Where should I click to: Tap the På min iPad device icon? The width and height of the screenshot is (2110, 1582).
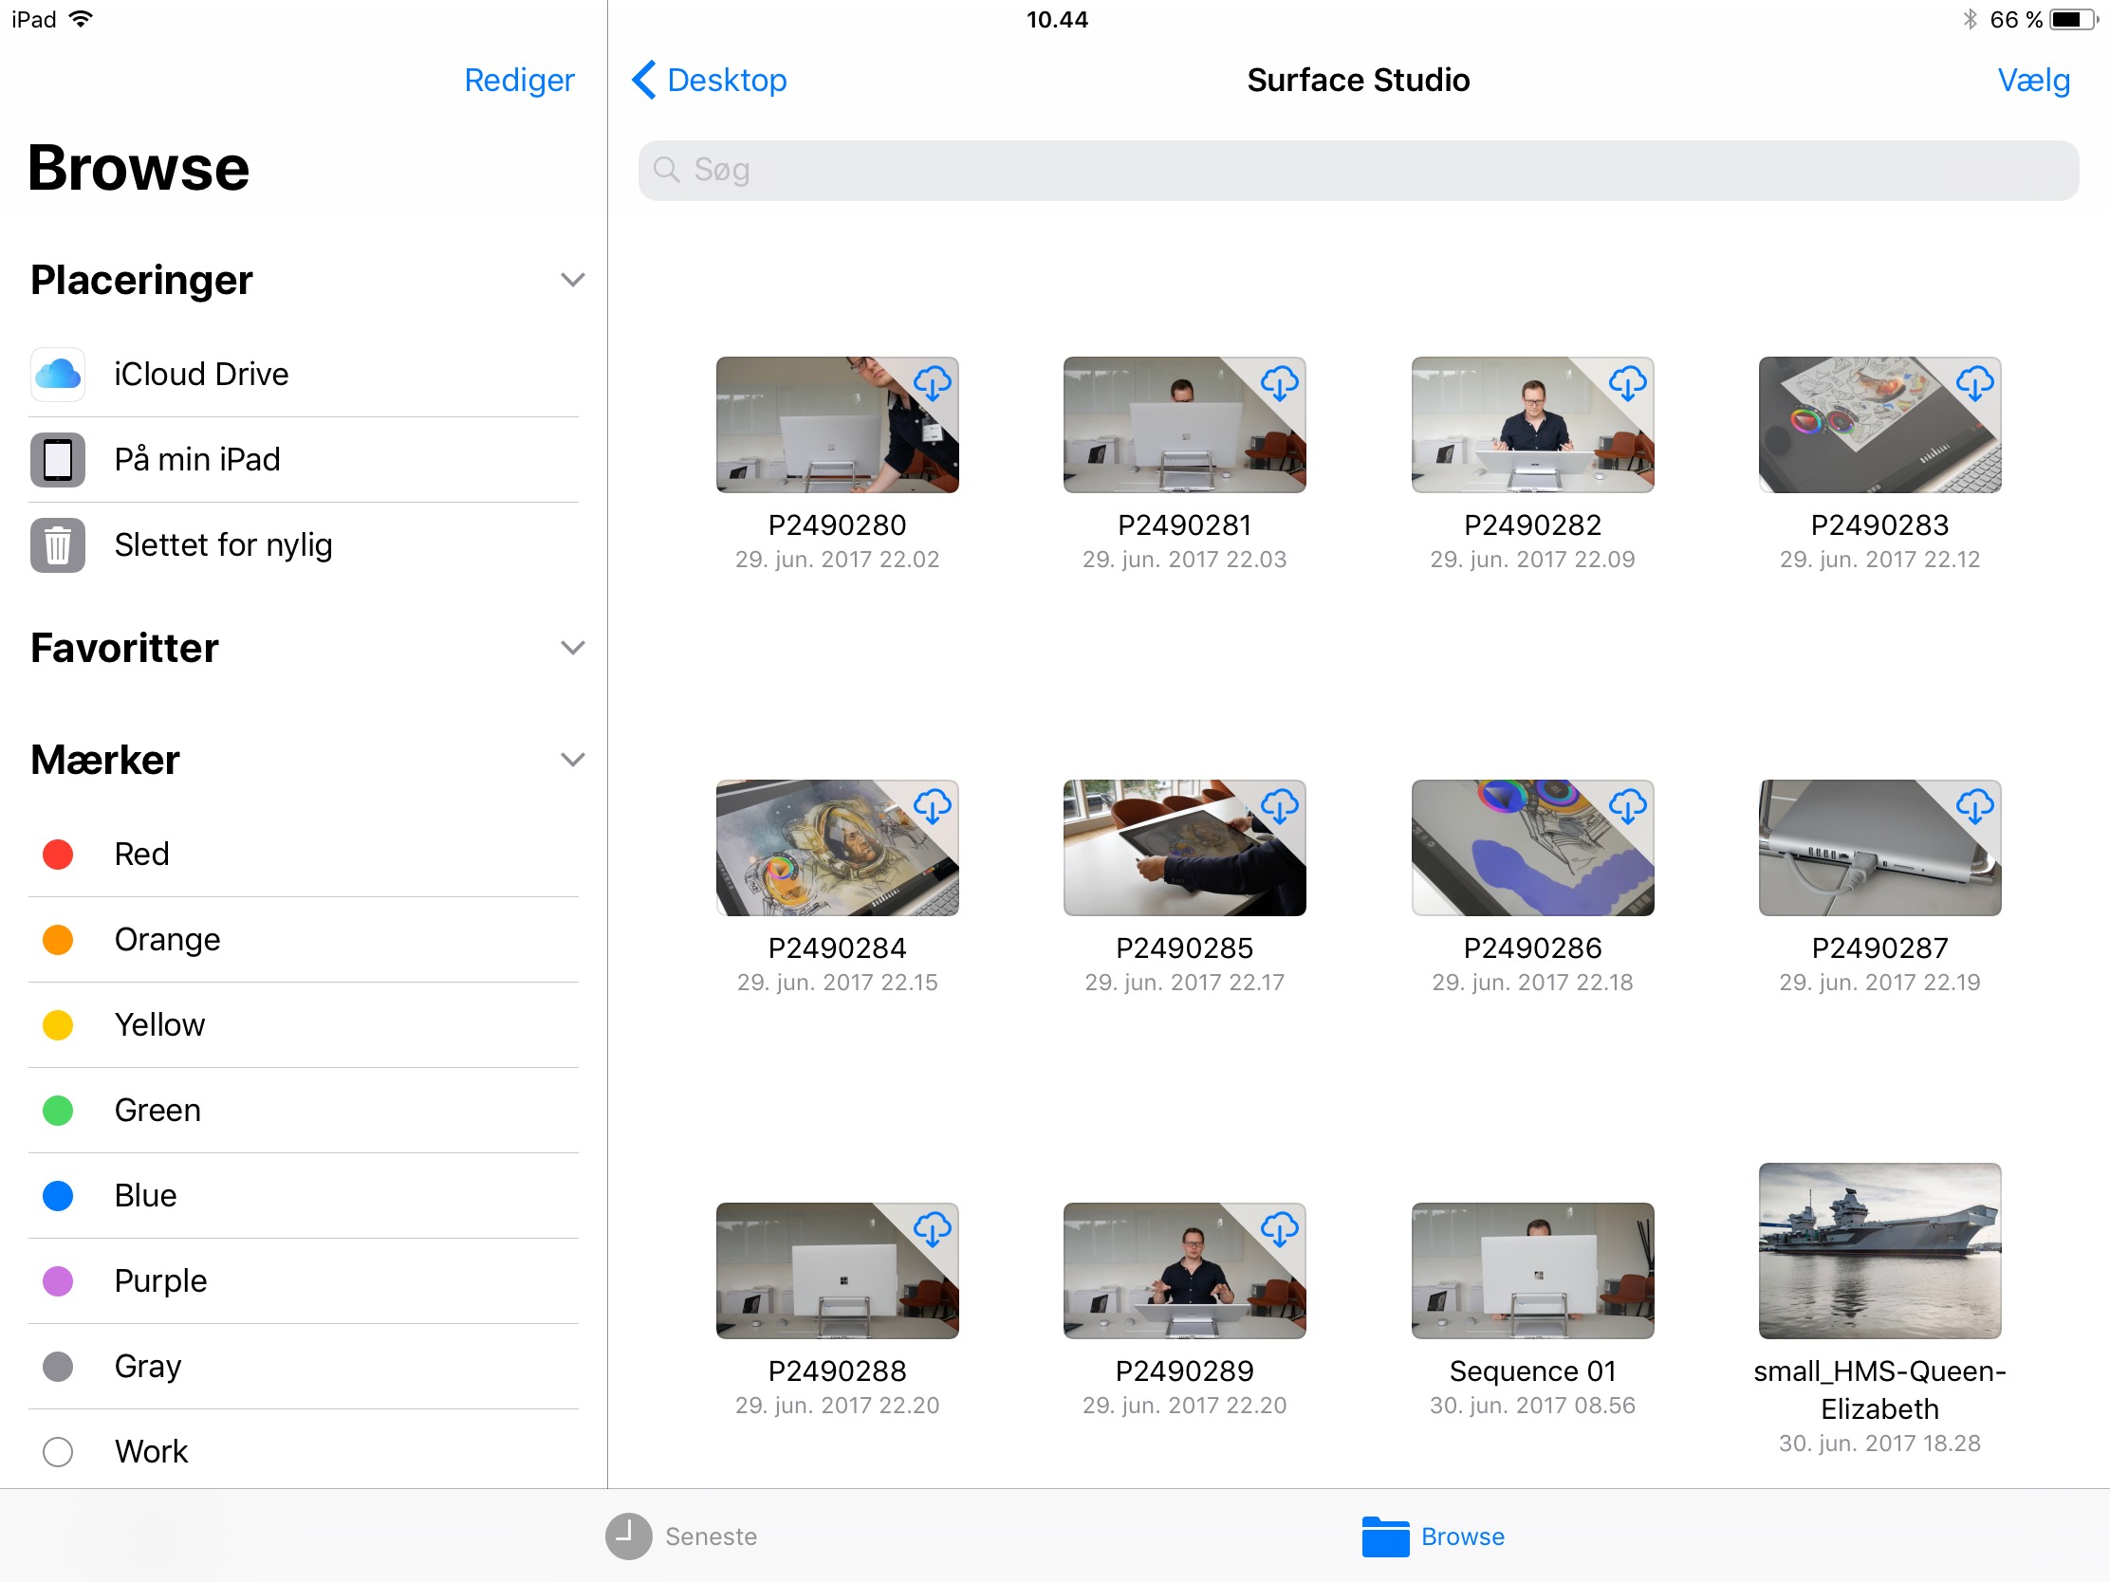(x=57, y=460)
